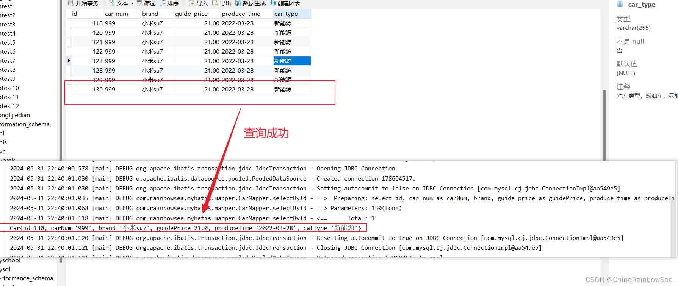The image size is (678, 286).
Task: Click the current-row arrow marker beside row 123
Action: (69, 61)
